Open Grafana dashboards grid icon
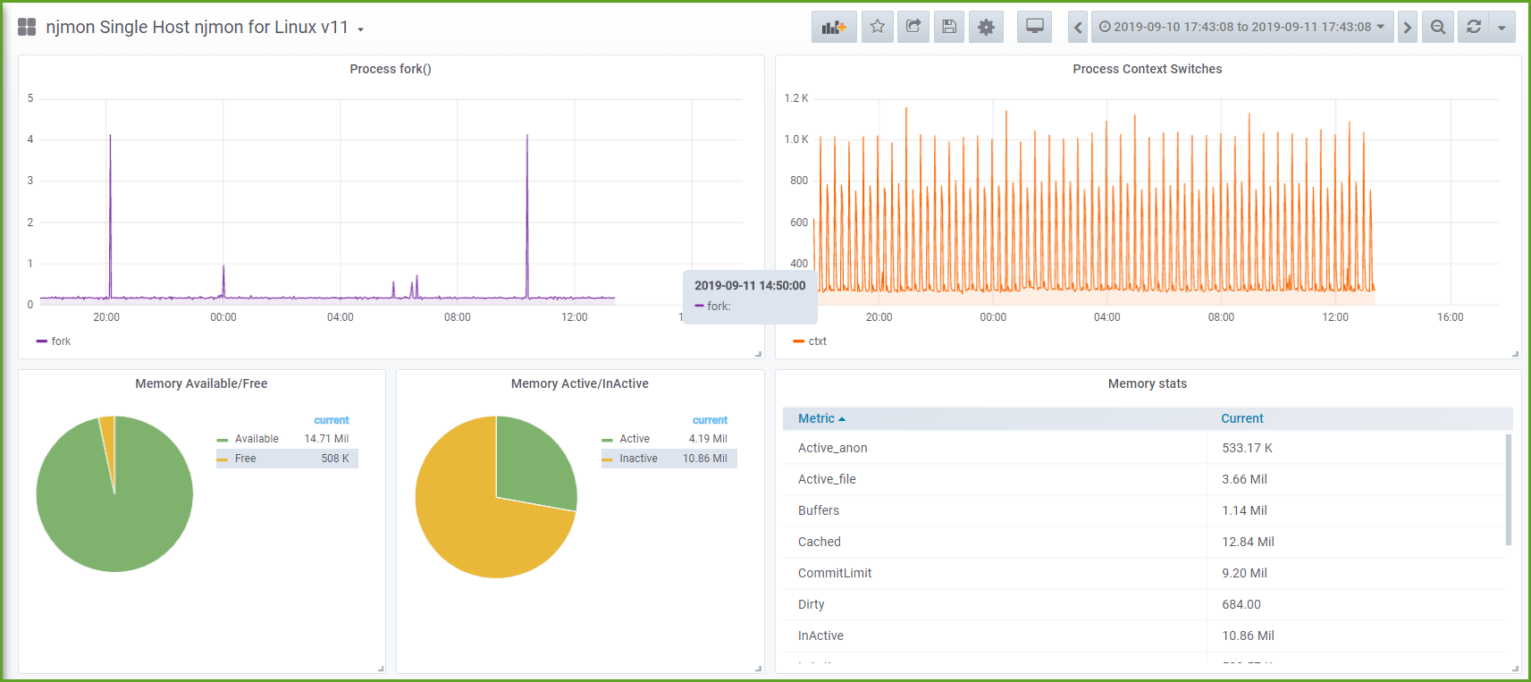This screenshot has width=1531, height=682. pos(27,27)
